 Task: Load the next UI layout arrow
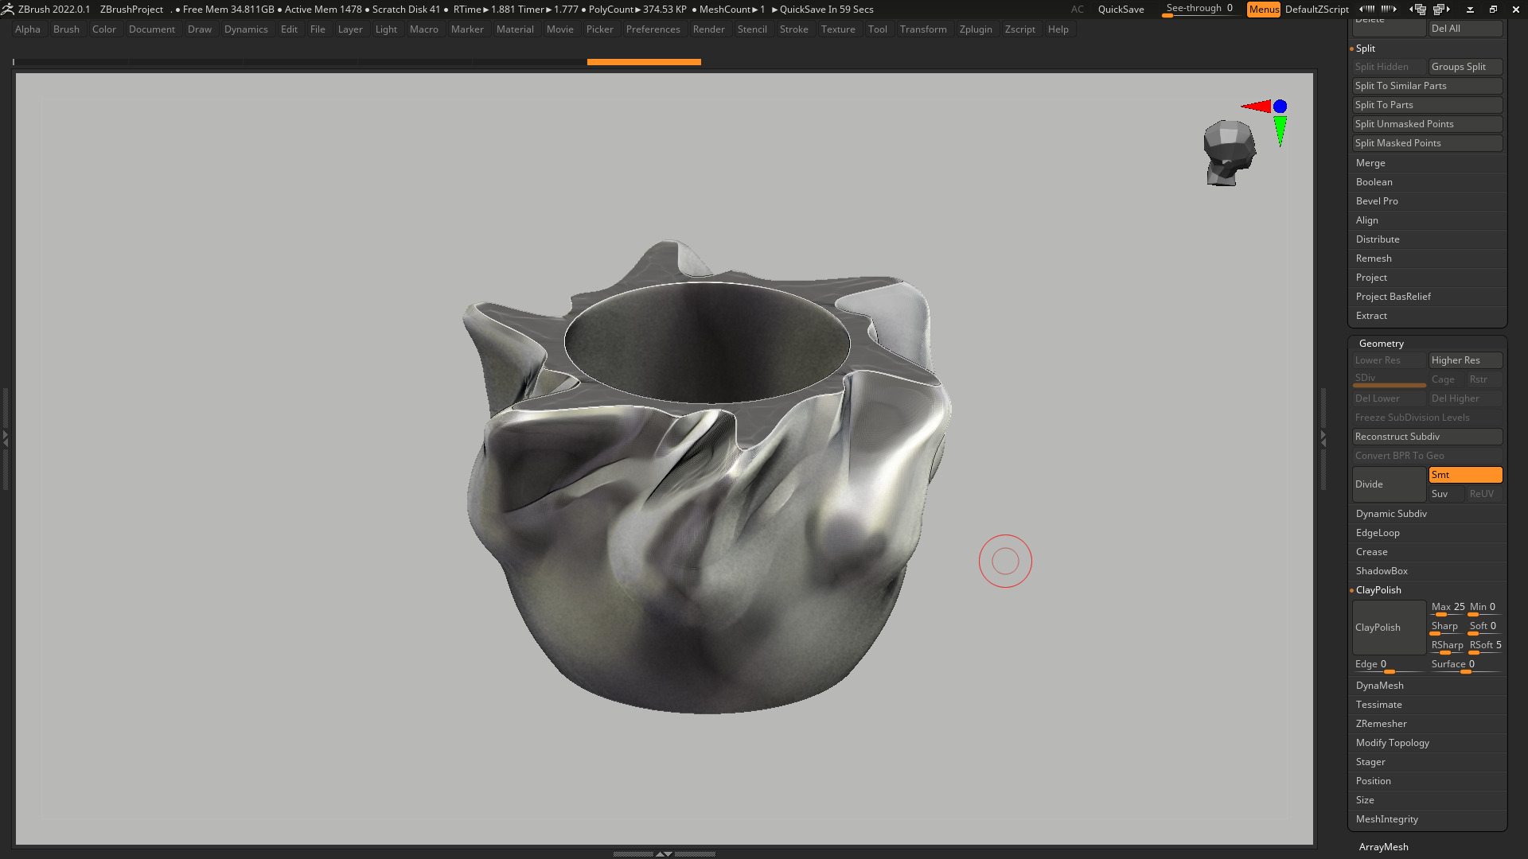1442,10
